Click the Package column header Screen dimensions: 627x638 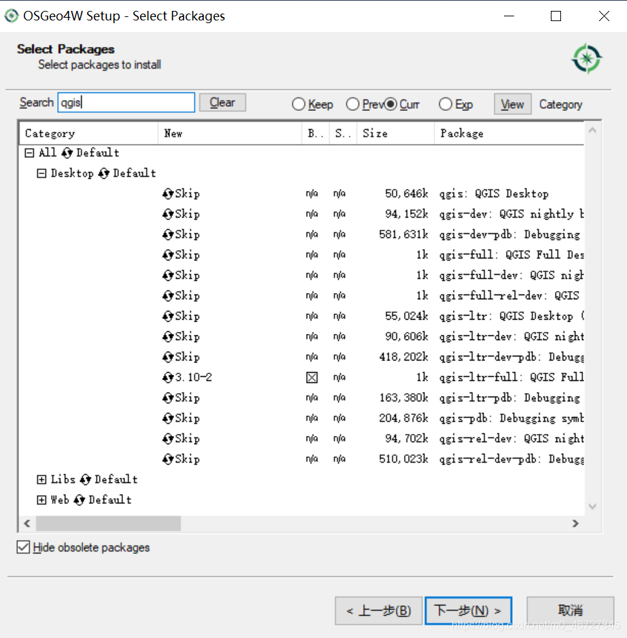[x=509, y=133]
